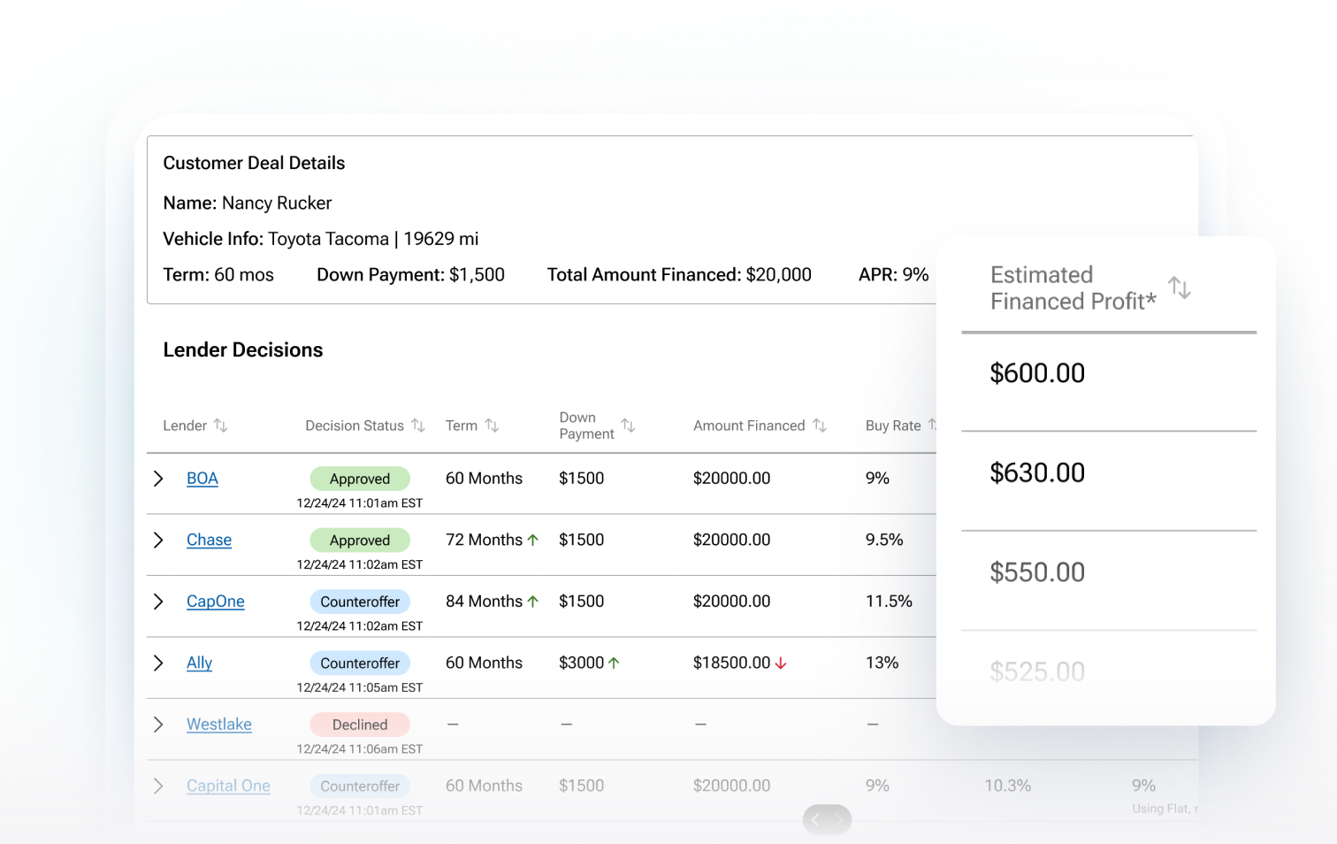Viewport: 1337px width, 844px height.
Task: Open the Chase lender link
Action: point(209,540)
